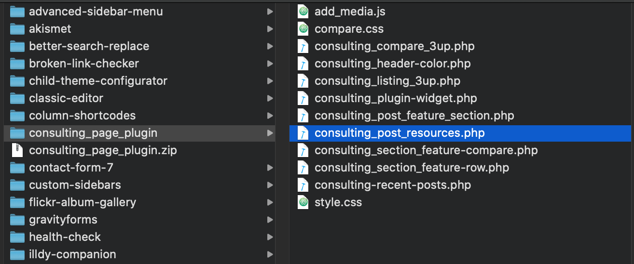
Task: Select consulting_compare_3up.php file
Action: pos(394,46)
